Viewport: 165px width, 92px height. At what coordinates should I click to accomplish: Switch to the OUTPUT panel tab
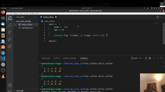click(x=57, y=58)
